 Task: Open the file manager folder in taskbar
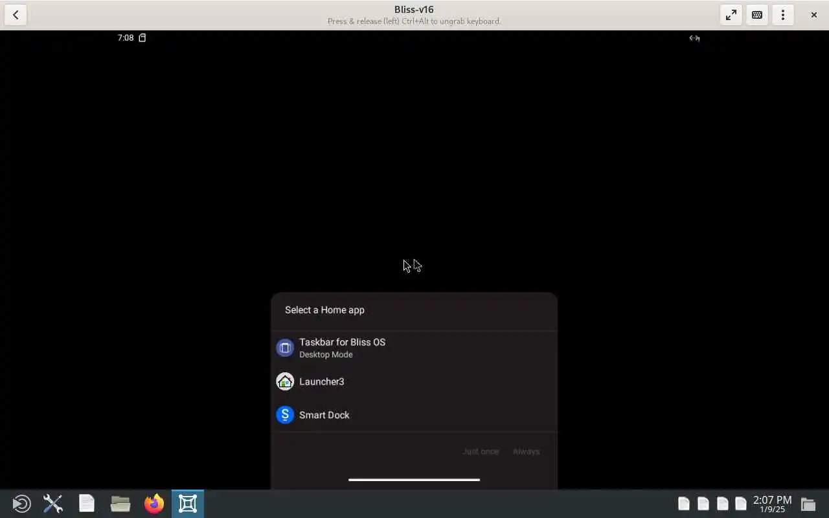120,504
